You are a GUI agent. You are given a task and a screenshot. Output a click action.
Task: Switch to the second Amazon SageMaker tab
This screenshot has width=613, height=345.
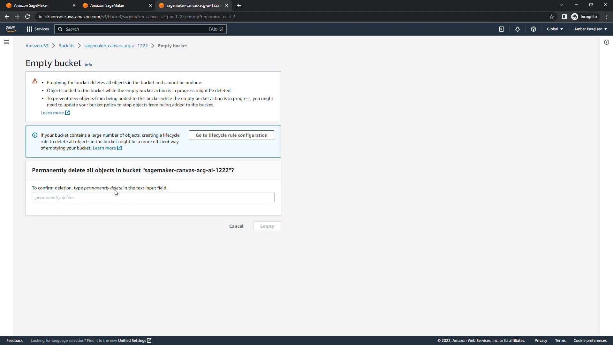pyautogui.click(x=115, y=5)
